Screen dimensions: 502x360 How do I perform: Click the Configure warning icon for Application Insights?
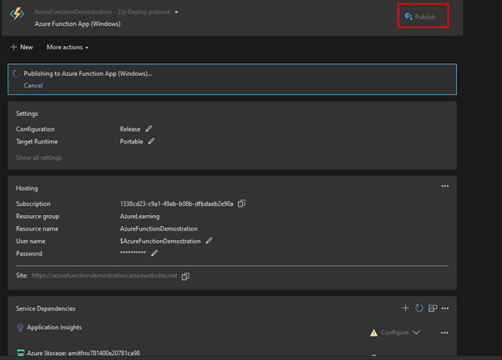click(374, 332)
